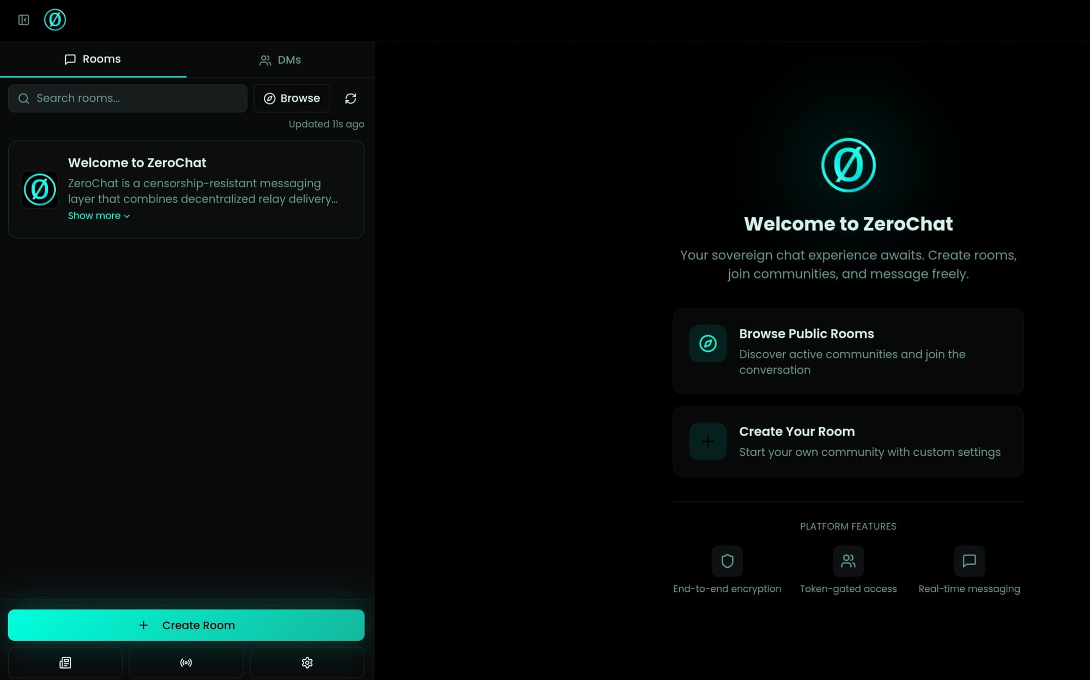Image resolution: width=1090 pixels, height=680 pixels.
Task: Click the Token-gated access people icon
Action: tap(848, 561)
